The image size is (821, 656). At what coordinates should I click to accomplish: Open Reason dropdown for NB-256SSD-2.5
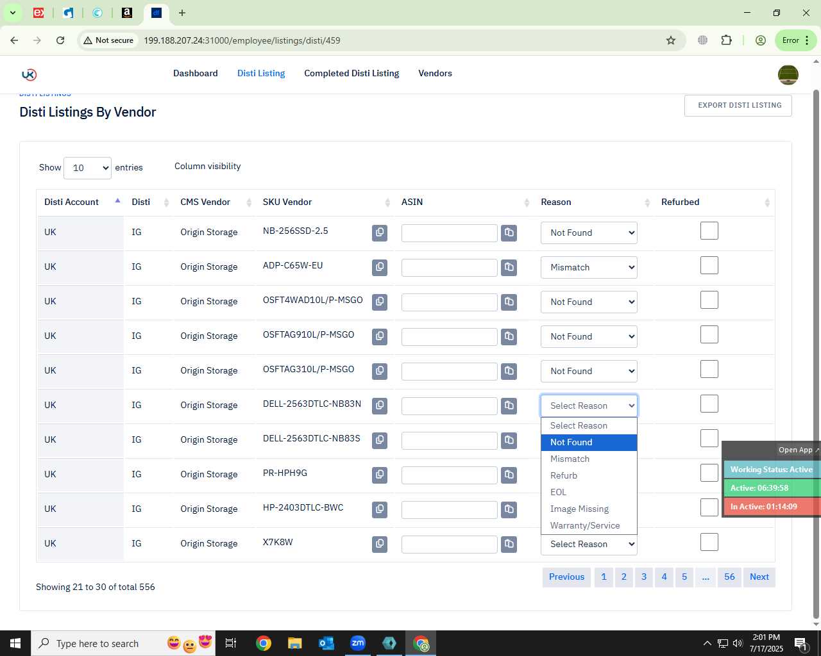tap(589, 233)
